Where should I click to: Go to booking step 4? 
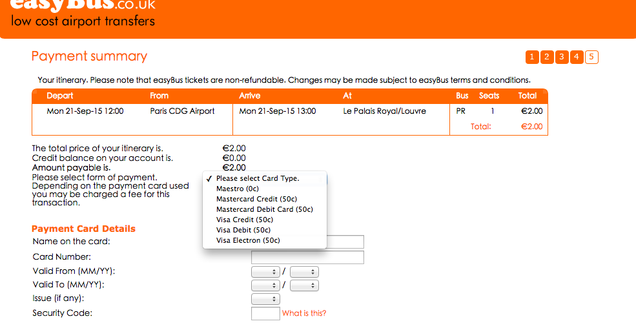pyautogui.click(x=577, y=57)
